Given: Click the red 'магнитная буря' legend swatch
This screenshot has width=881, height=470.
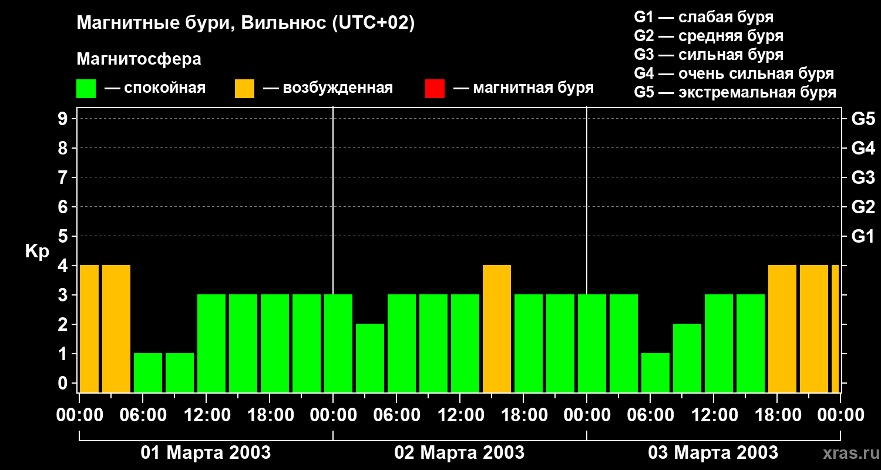Looking at the screenshot, I should (435, 89).
